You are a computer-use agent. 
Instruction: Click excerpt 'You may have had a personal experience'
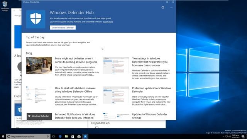click(77, 71)
